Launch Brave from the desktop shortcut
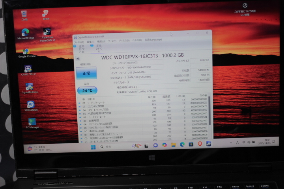 point(46,15)
